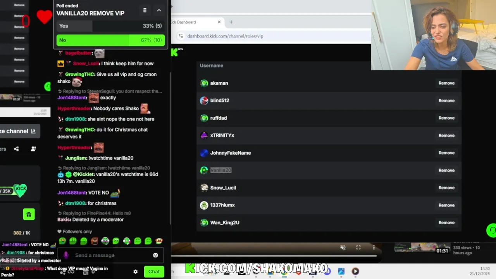The height and width of the screenshot is (279, 496).
Task: Pick the last emote in quick row
Action: click(159, 241)
